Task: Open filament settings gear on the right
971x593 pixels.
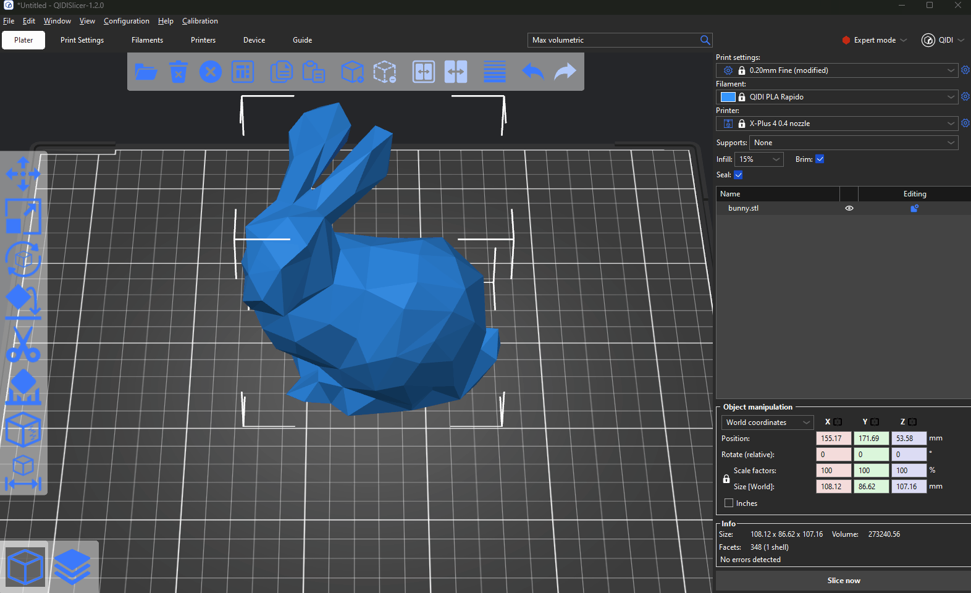Action: point(965,97)
